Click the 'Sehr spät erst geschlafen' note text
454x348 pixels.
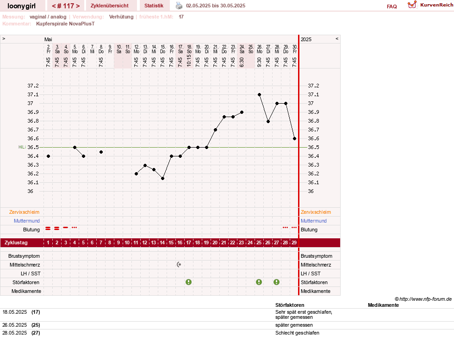click(x=304, y=312)
